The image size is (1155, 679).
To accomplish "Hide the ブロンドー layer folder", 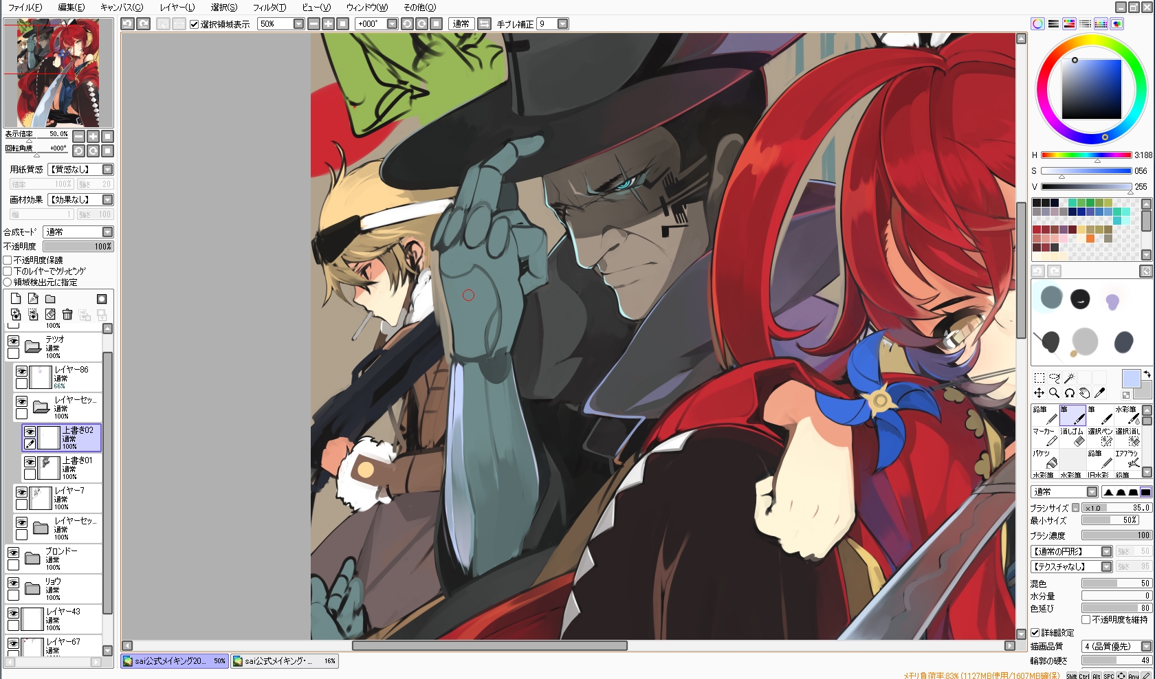I will click(13, 553).
